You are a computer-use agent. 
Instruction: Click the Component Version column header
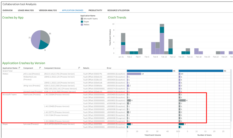point(52,68)
